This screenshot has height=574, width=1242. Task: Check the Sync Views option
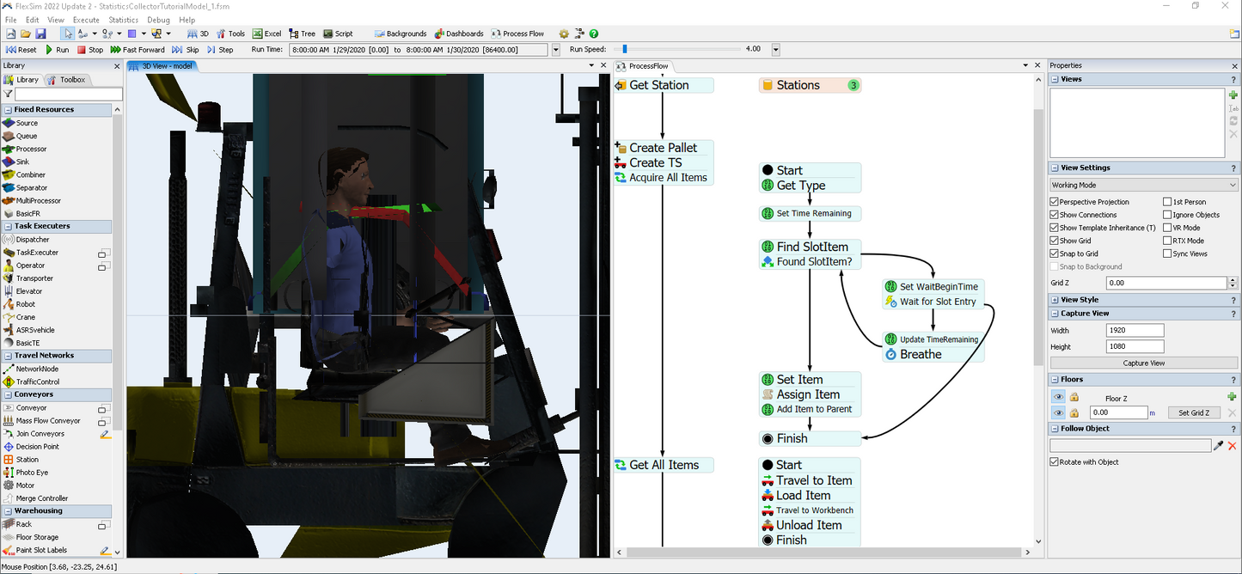point(1167,253)
